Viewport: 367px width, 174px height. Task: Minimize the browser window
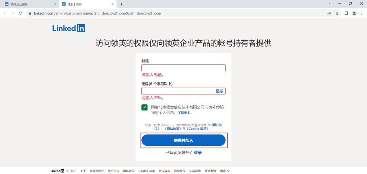[339, 3]
